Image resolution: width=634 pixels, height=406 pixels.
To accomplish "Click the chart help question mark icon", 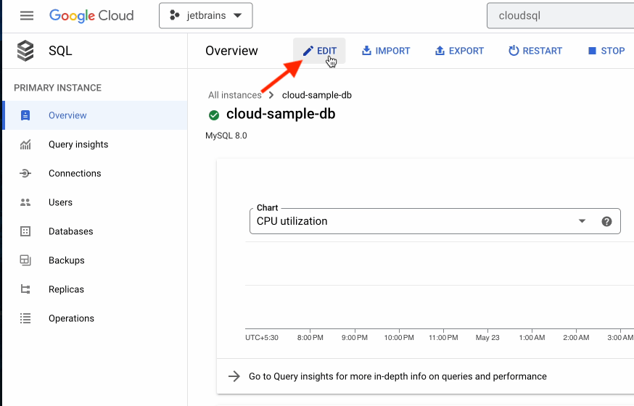I will [x=607, y=221].
